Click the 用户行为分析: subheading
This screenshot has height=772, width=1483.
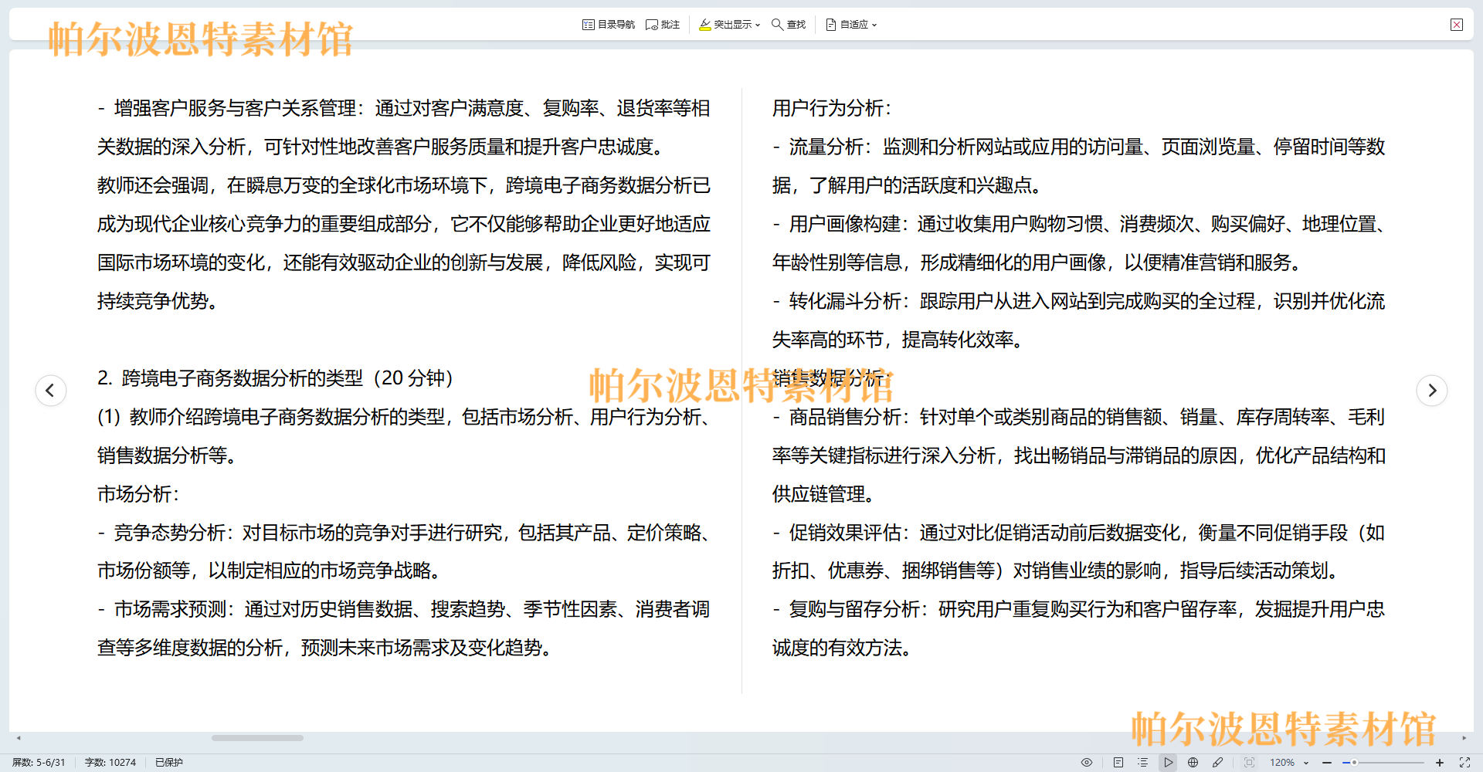click(x=832, y=108)
